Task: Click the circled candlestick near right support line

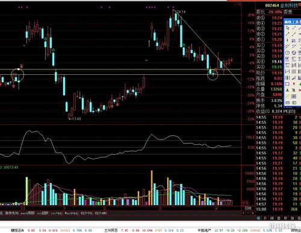Action: [213, 74]
